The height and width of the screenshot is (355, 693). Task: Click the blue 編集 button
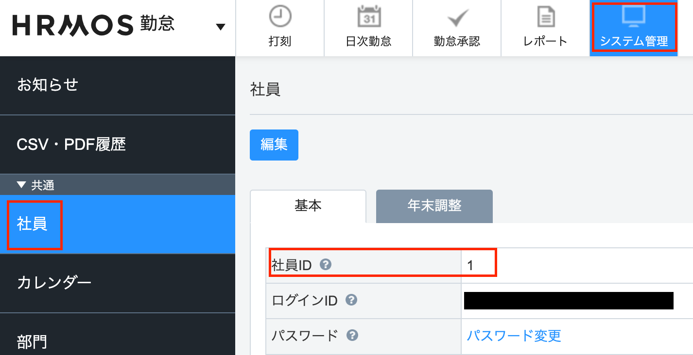pos(274,145)
